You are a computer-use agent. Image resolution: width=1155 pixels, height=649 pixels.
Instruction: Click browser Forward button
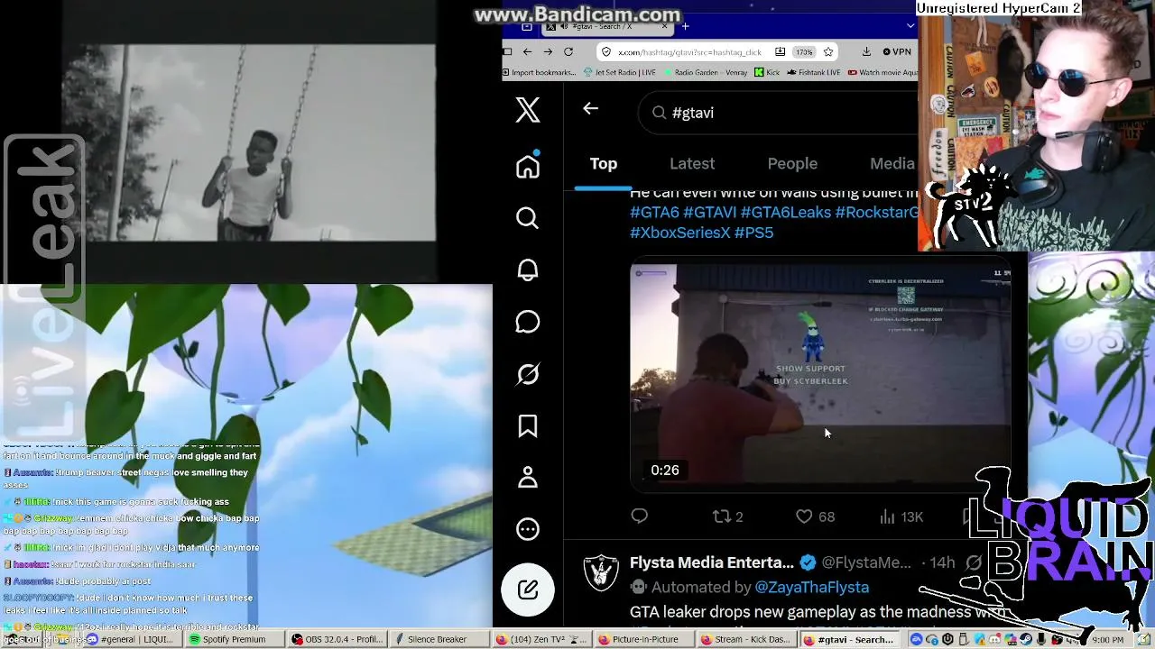pyautogui.click(x=548, y=51)
